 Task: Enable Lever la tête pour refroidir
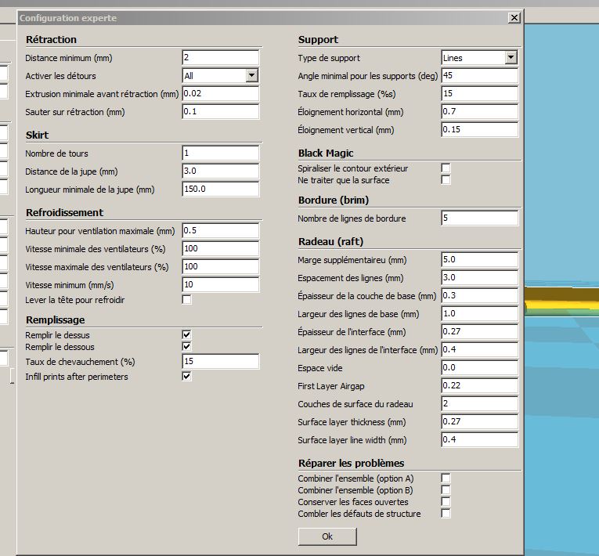coord(186,300)
